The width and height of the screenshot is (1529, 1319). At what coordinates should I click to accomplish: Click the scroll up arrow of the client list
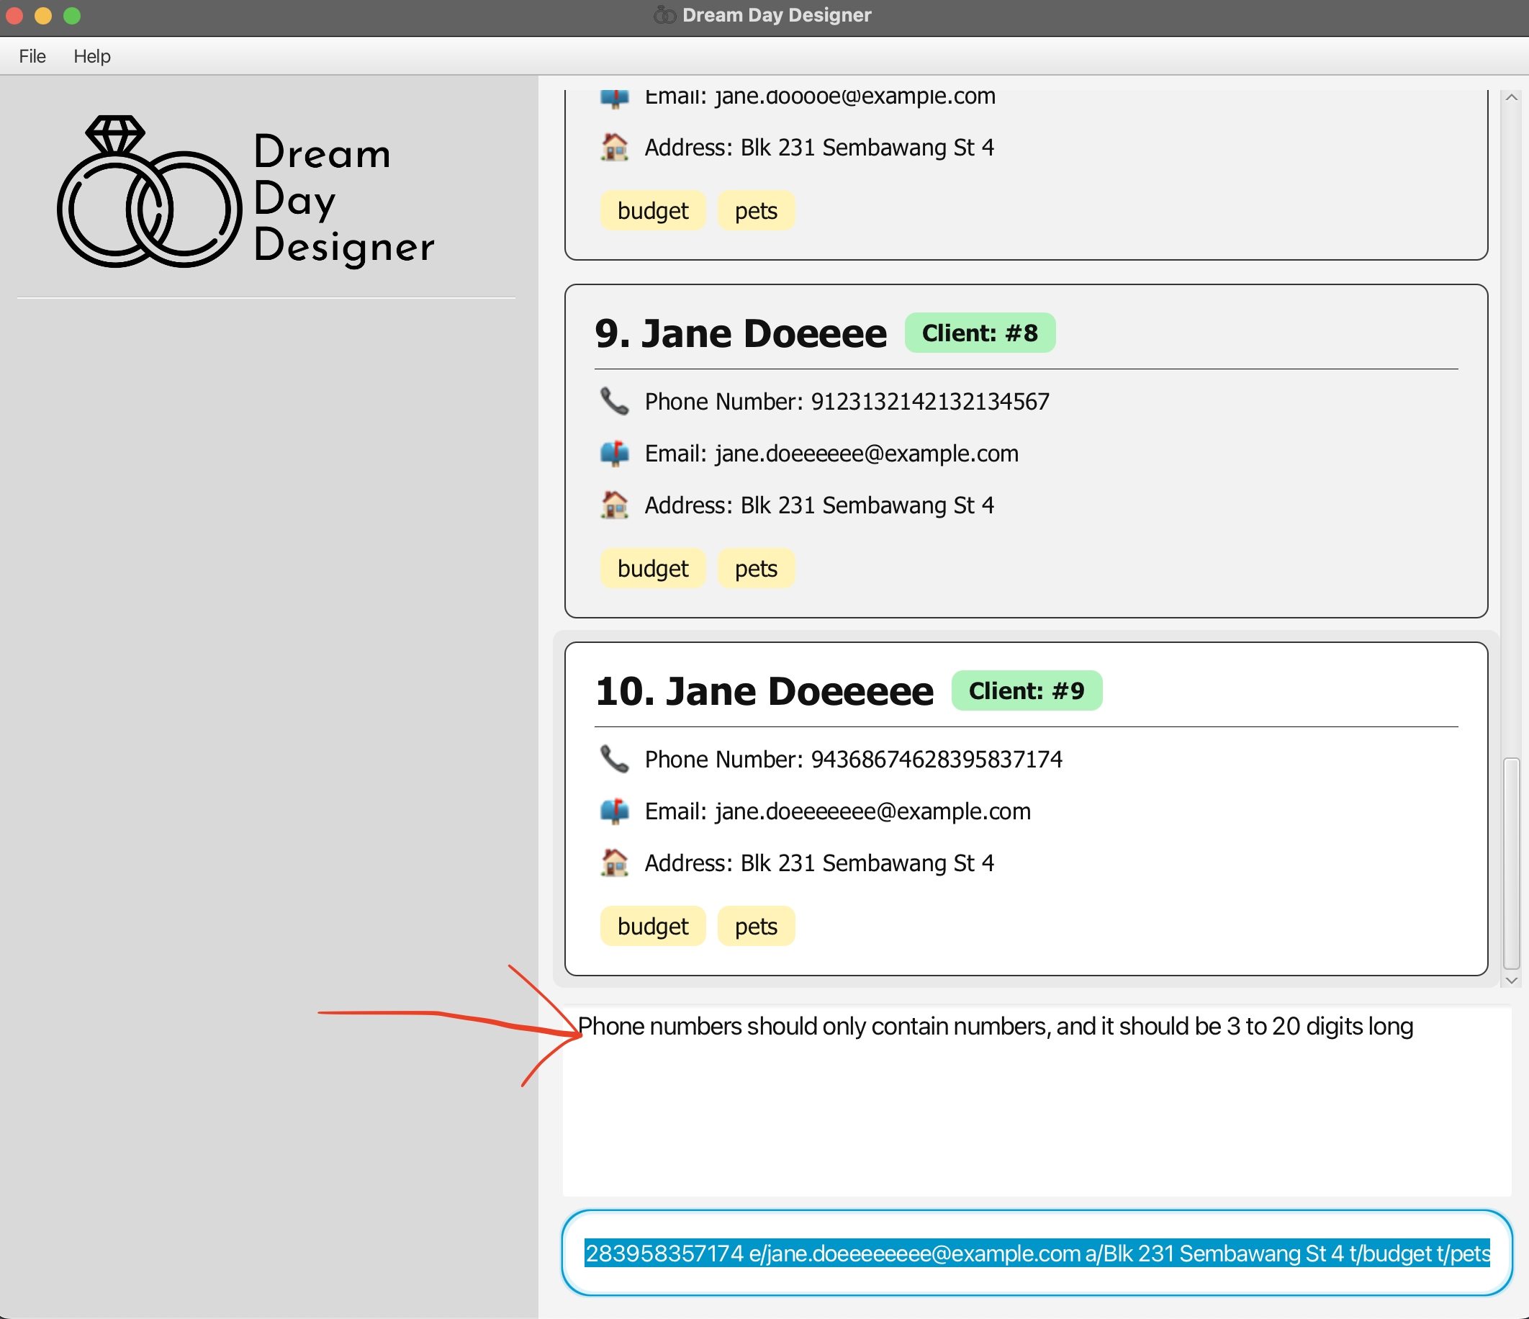pyautogui.click(x=1510, y=98)
